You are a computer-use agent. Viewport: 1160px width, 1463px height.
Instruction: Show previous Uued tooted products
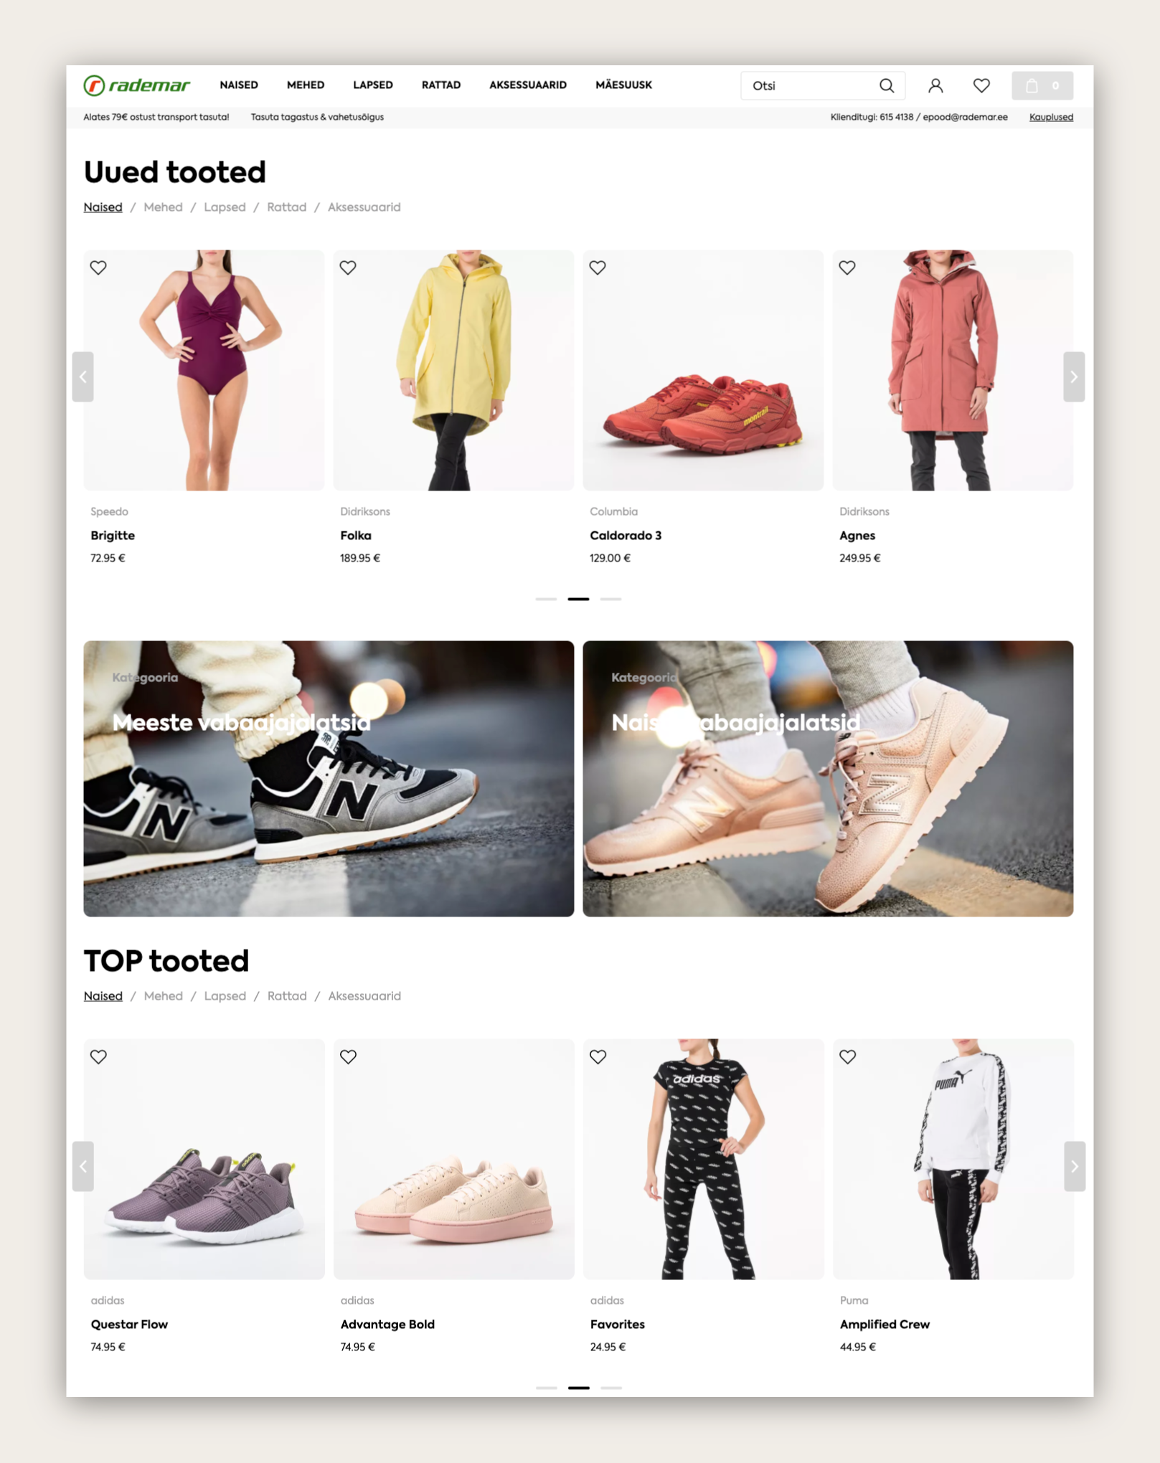point(83,377)
